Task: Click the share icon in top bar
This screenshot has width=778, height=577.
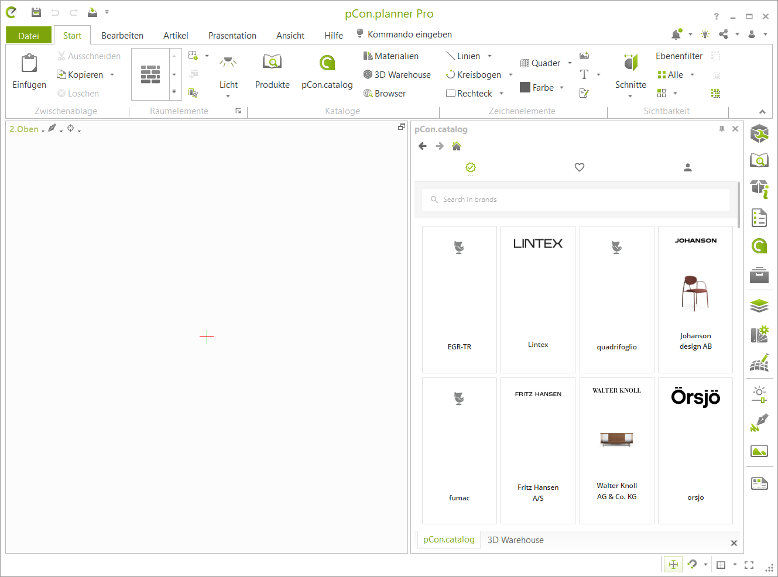Action: point(724,35)
